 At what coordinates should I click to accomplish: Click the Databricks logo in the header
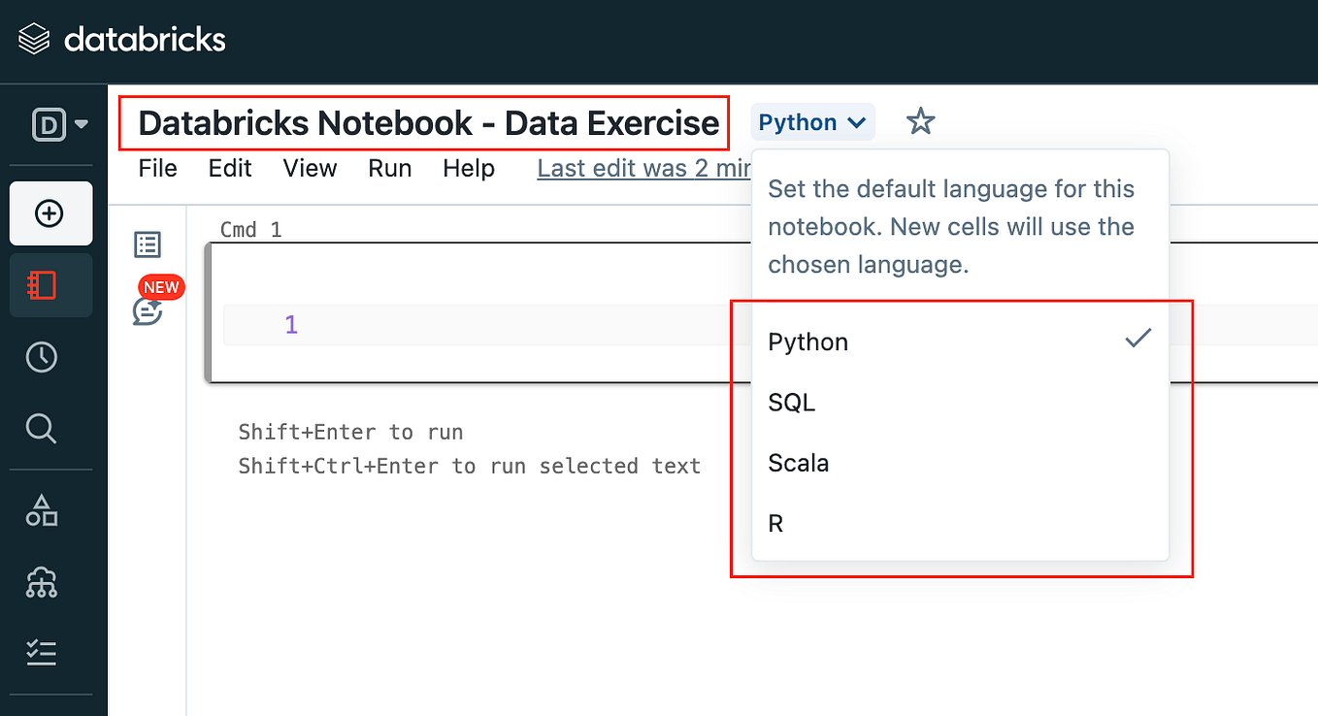point(121,40)
